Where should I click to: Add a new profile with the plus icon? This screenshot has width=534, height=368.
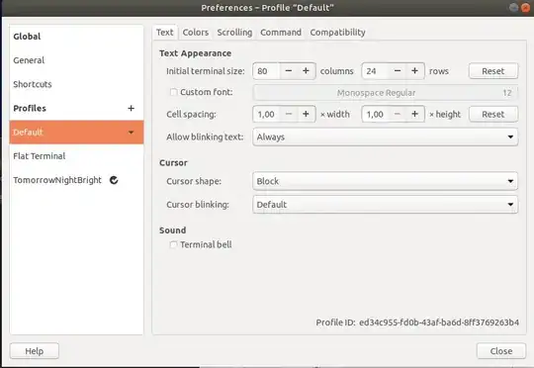(x=131, y=109)
